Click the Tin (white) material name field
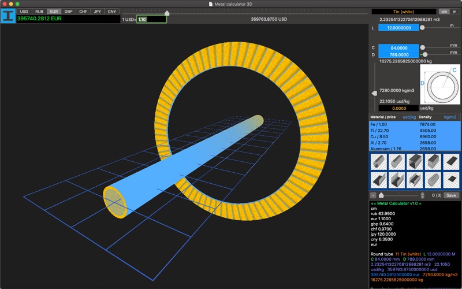462x289 pixels. click(404, 12)
